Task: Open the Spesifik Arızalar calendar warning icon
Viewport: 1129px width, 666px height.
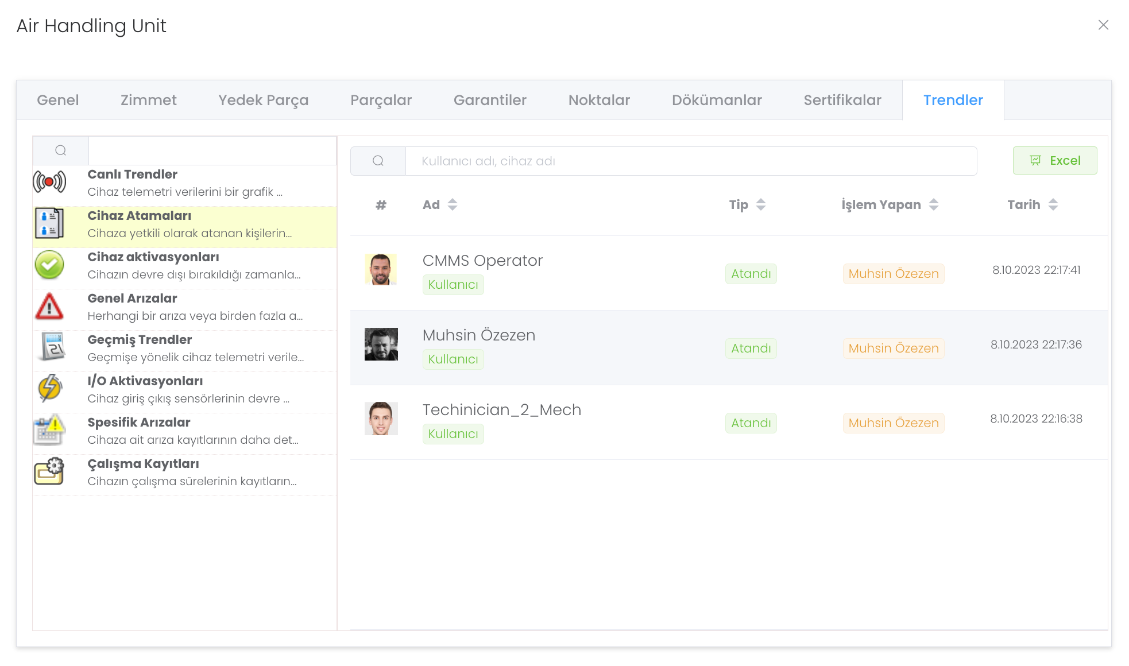Action: tap(49, 430)
